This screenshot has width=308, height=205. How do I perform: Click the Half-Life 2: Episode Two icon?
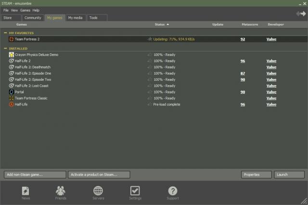click(x=12, y=79)
